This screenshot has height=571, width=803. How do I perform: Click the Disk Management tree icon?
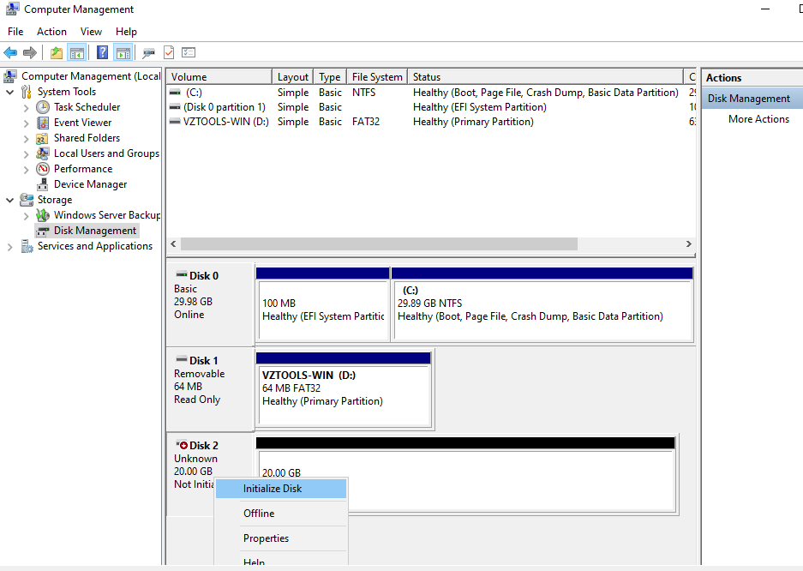pyautogui.click(x=43, y=231)
